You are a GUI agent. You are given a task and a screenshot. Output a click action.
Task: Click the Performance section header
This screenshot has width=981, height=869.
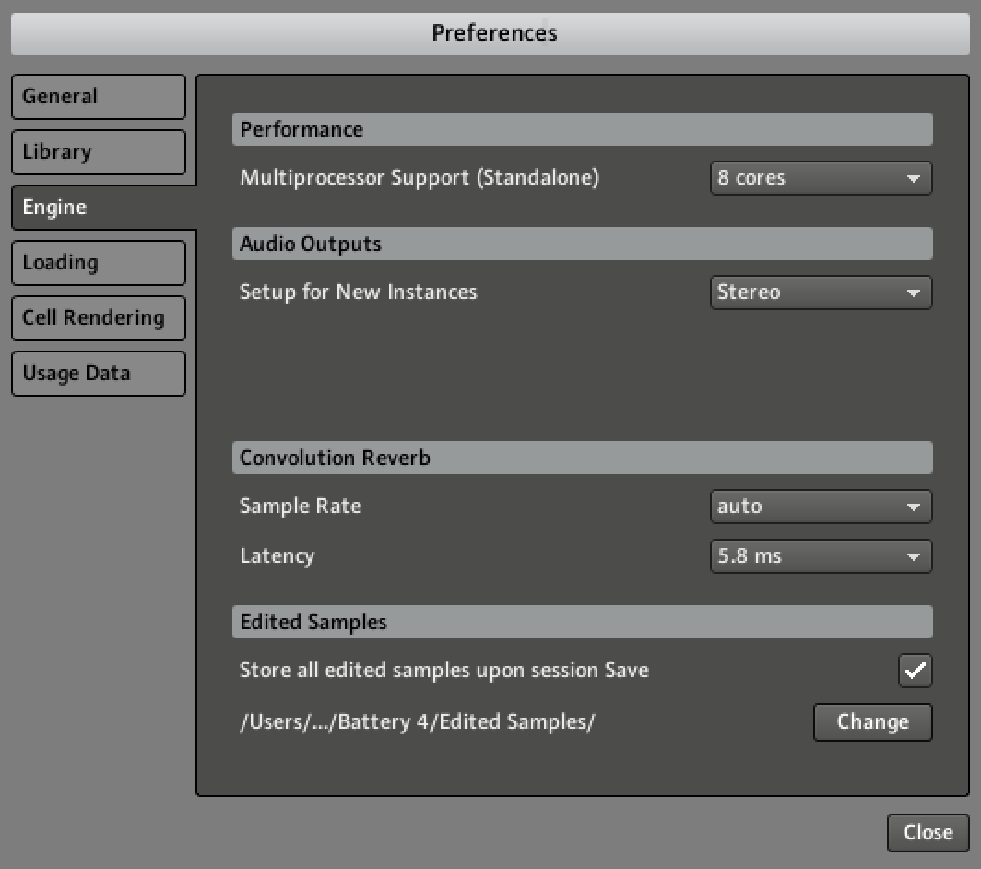[x=582, y=130]
